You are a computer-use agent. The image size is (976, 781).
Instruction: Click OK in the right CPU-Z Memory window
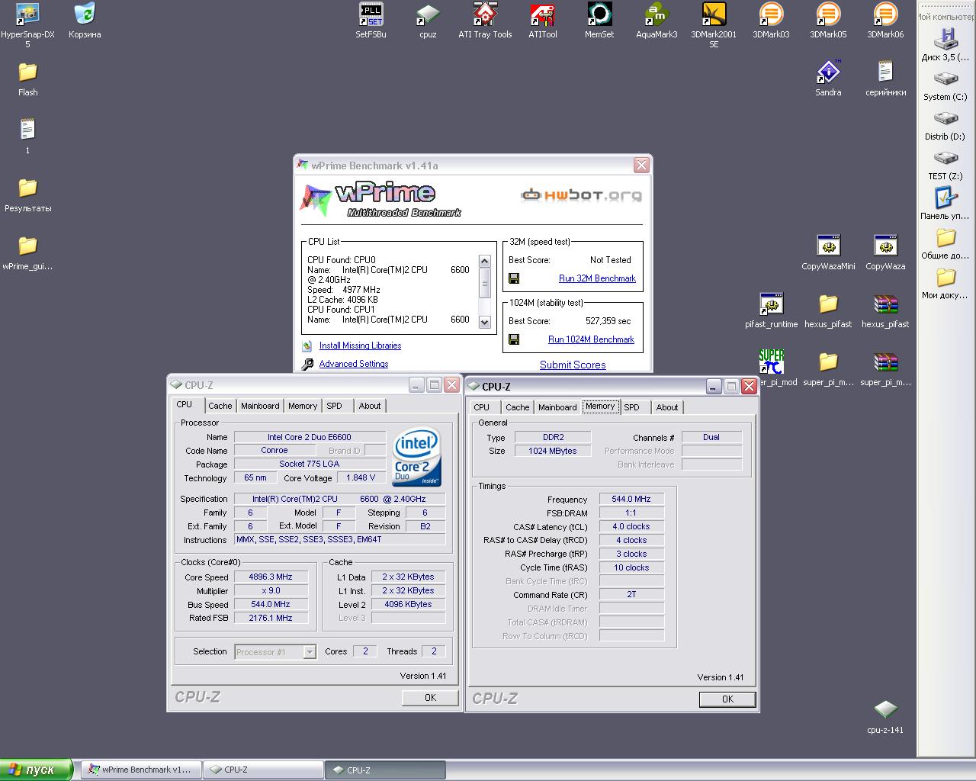pos(727,699)
